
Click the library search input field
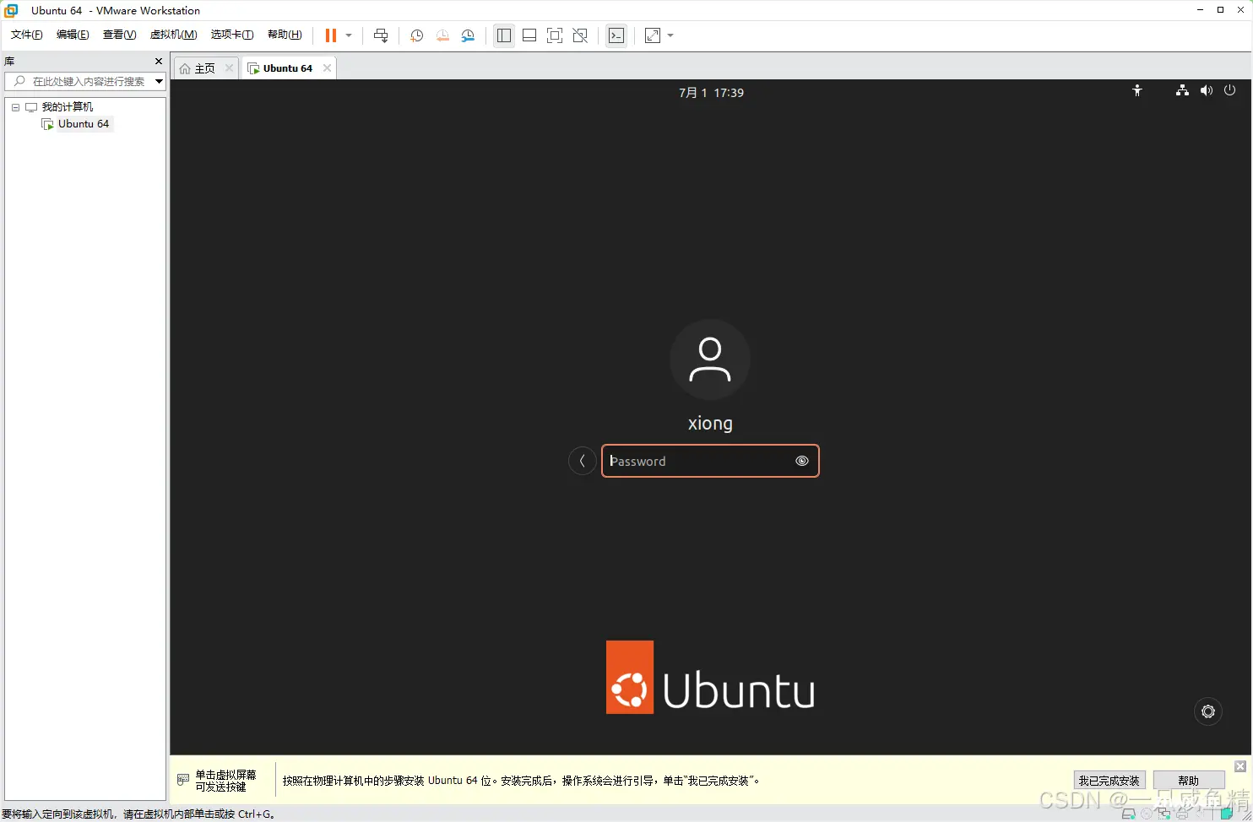79,81
